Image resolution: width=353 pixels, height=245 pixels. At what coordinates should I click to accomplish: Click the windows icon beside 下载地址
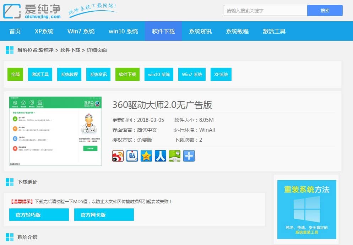coord(10,182)
